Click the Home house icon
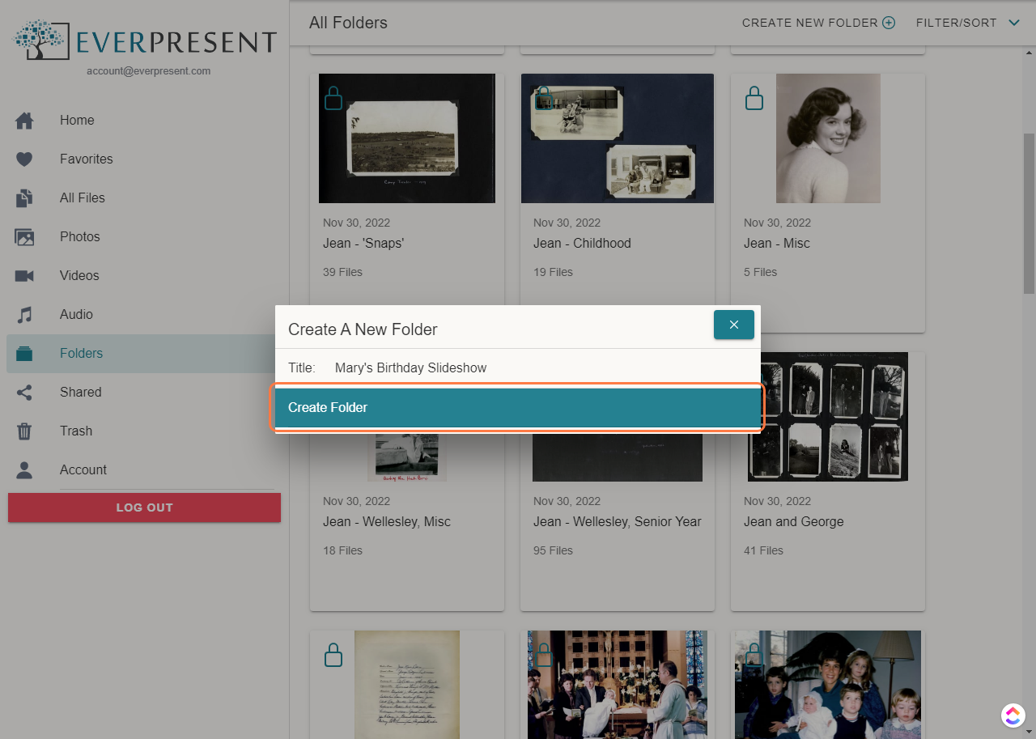This screenshot has width=1036, height=739. point(24,121)
